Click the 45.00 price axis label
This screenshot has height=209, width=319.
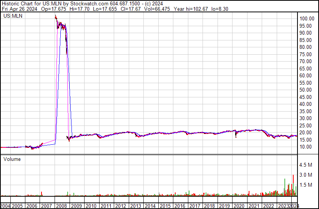tap(306, 97)
